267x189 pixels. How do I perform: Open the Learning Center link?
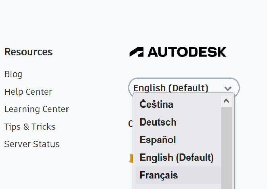pyautogui.click(x=37, y=109)
